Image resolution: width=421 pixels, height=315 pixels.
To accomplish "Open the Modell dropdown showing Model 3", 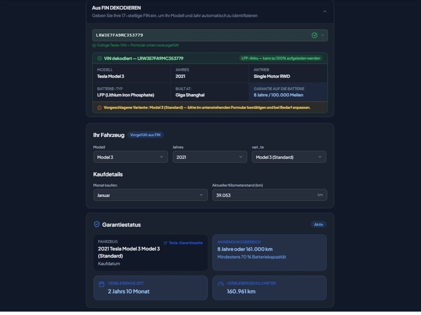I will click(x=130, y=157).
